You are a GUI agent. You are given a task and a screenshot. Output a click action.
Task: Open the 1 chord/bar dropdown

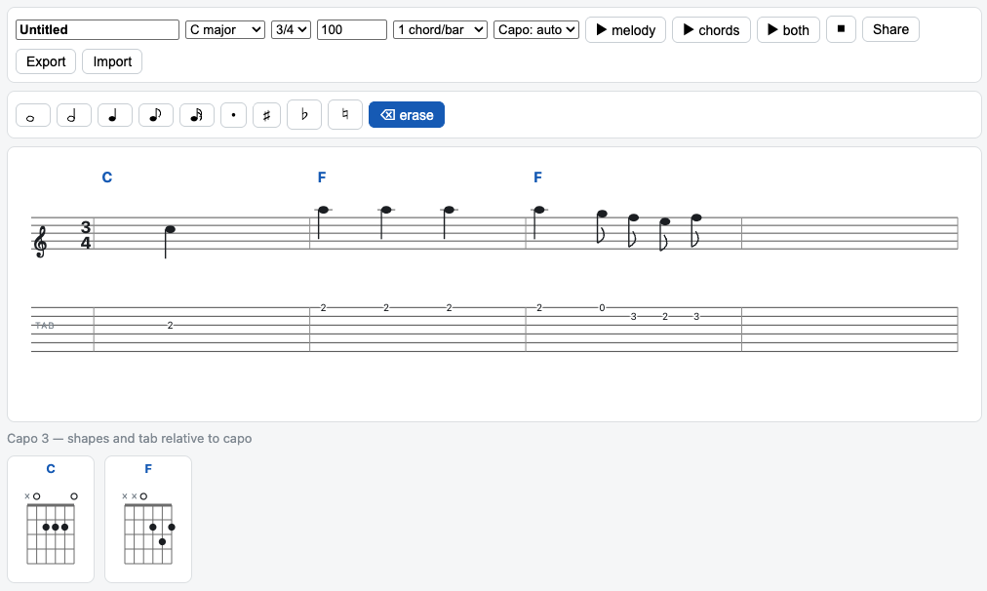440,29
